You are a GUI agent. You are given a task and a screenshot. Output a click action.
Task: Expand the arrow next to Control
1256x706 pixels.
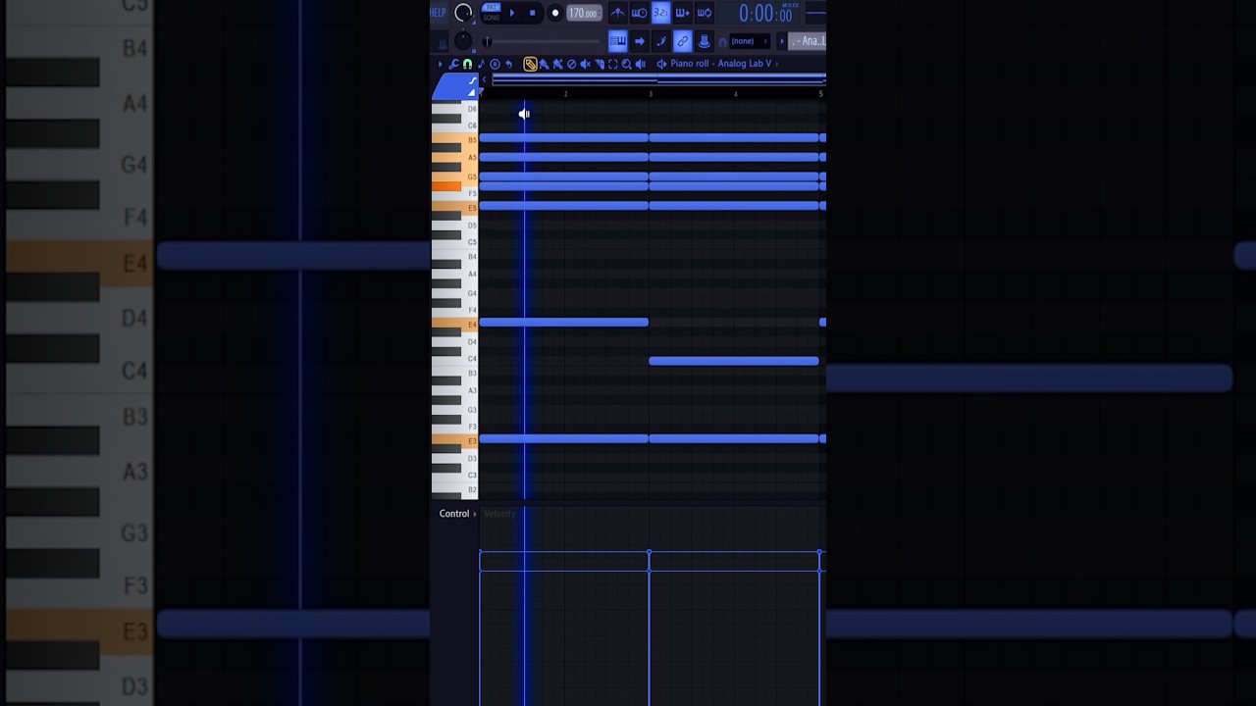pos(475,514)
